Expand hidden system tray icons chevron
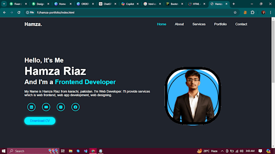 tap(222, 151)
